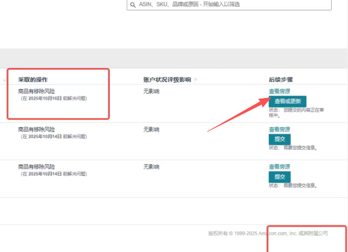
Task: Click the ASIN, SKU search input field
Action: click(x=229, y=5)
